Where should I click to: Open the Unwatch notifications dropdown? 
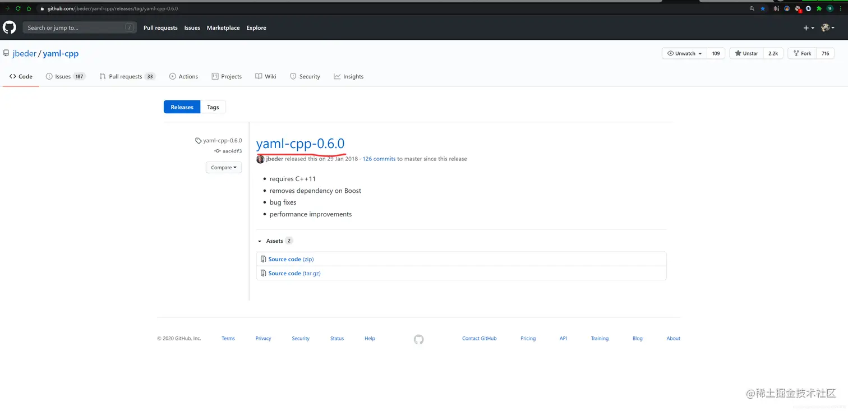point(685,53)
